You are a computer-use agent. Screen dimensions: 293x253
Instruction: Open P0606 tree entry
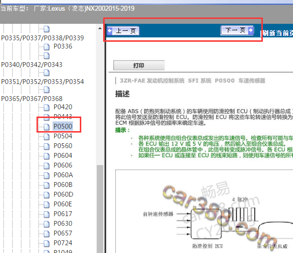[x=63, y=165]
